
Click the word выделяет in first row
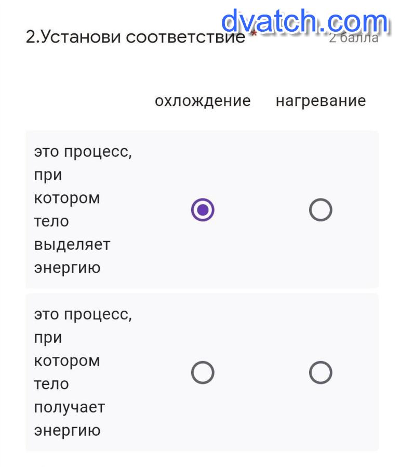(x=72, y=244)
